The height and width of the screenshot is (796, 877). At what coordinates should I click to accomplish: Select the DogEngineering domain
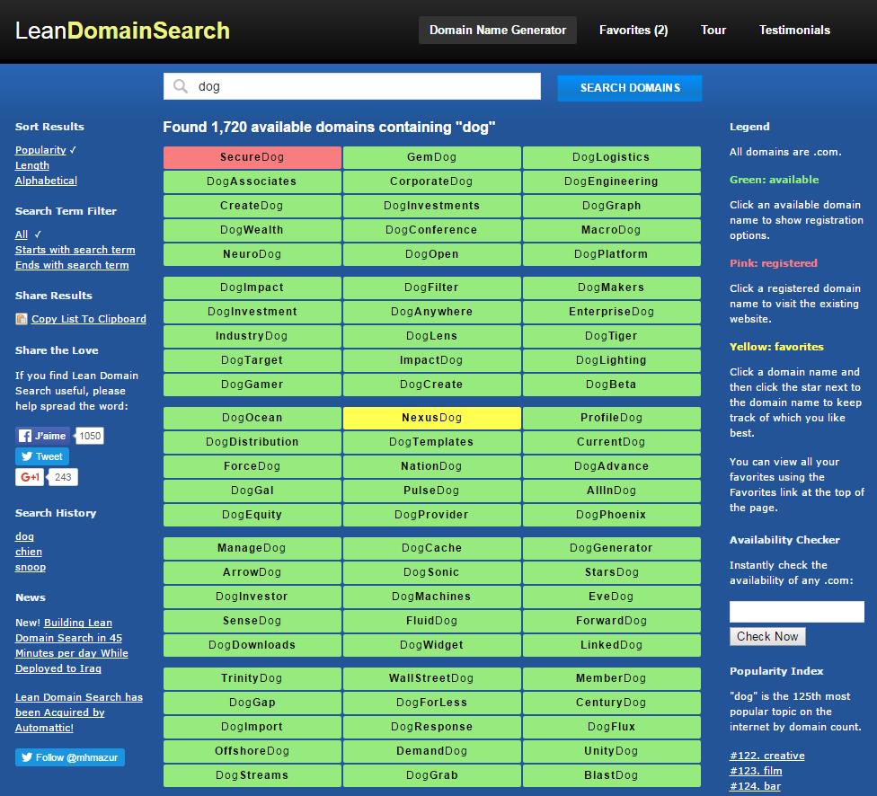coord(611,181)
